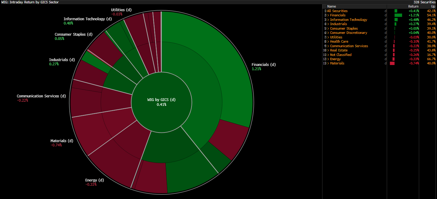The width and height of the screenshot is (437, 199).
Task: Click the Consumer Staples (d) chart label
Action: (74, 34)
